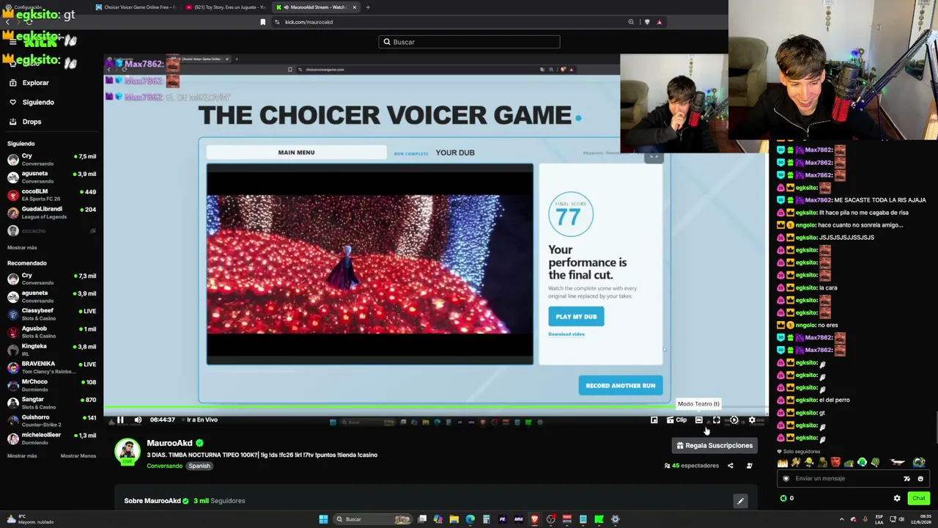The height and width of the screenshot is (528, 938).
Task: Open MrChoco recommended channel
Action: click(x=51, y=385)
